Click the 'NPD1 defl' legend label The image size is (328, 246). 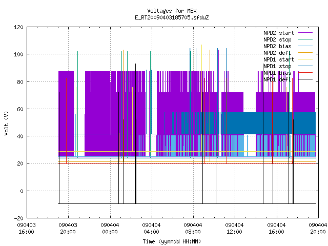(x=277, y=80)
